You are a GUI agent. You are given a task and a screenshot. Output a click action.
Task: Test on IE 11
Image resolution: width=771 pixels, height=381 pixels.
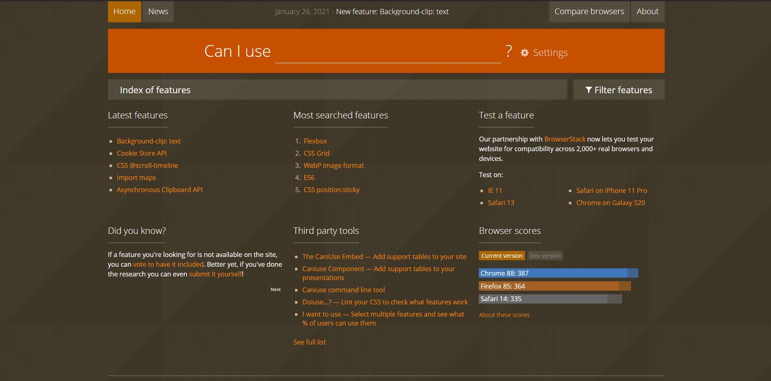(x=495, y=190)
